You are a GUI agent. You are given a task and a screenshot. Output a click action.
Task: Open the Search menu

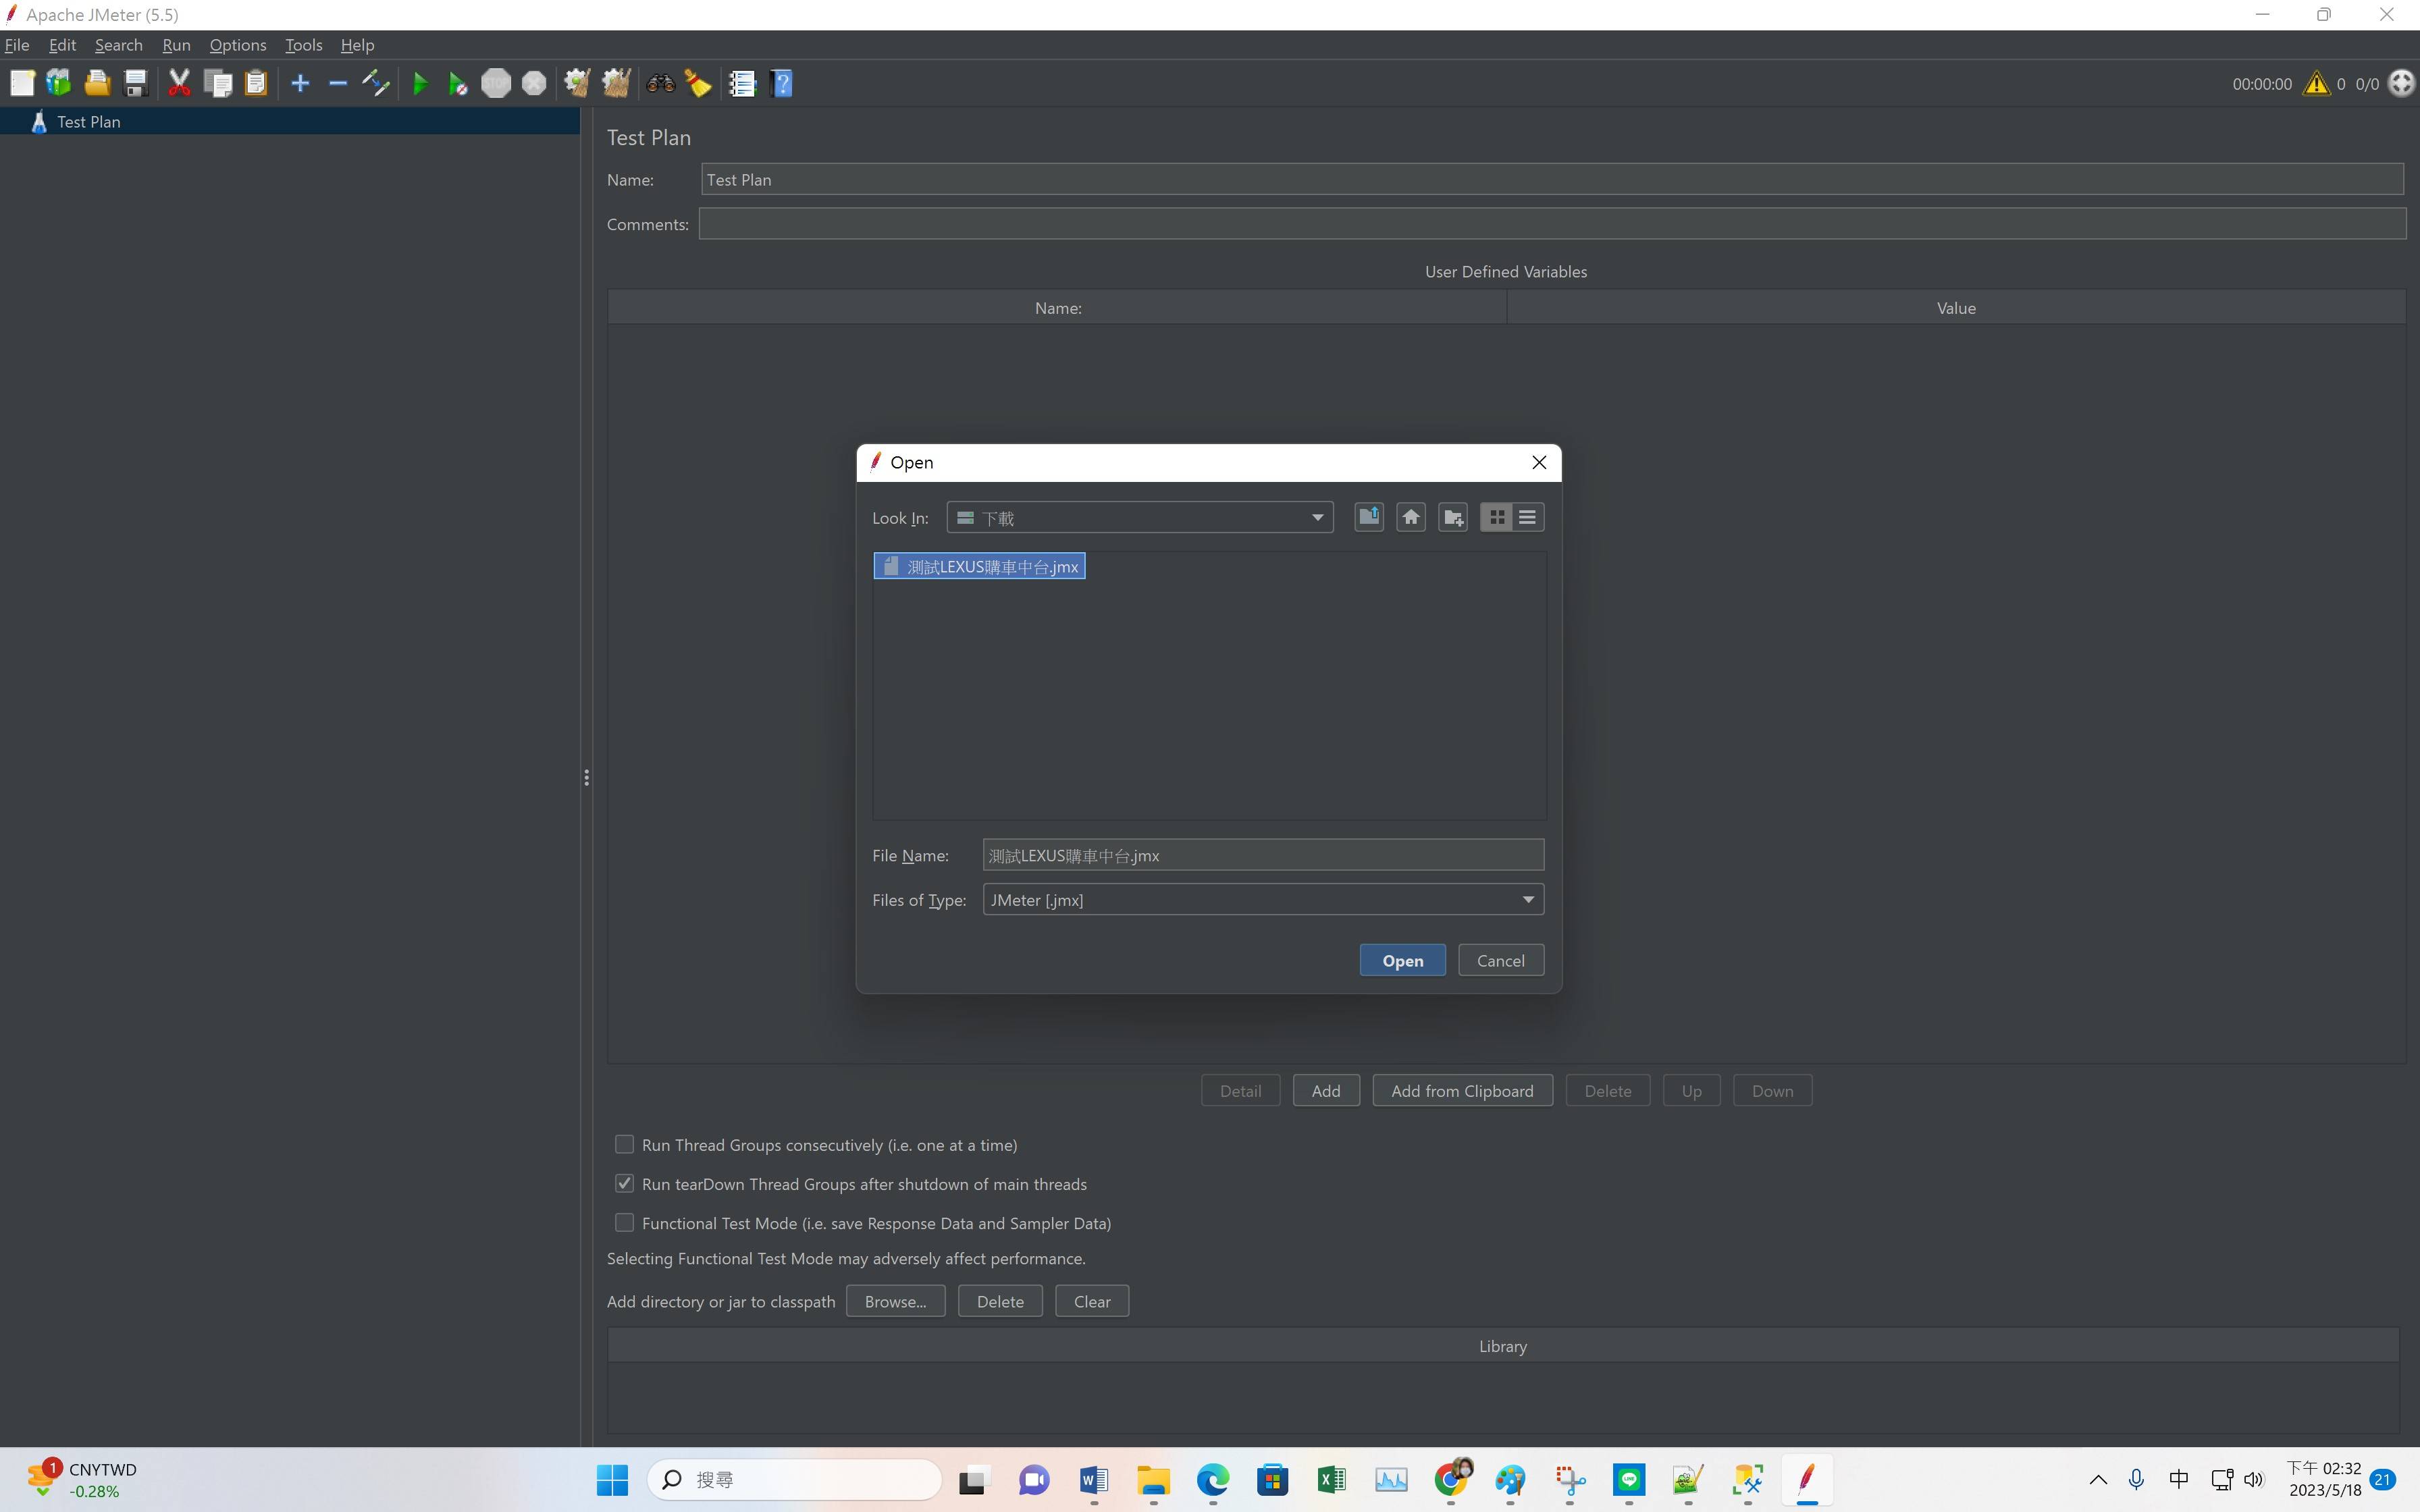pos(119,45)
